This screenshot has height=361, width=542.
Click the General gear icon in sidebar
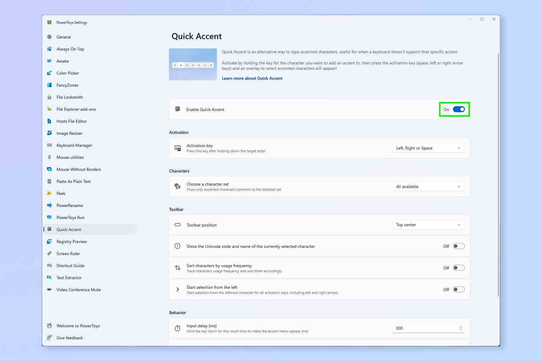49,37
